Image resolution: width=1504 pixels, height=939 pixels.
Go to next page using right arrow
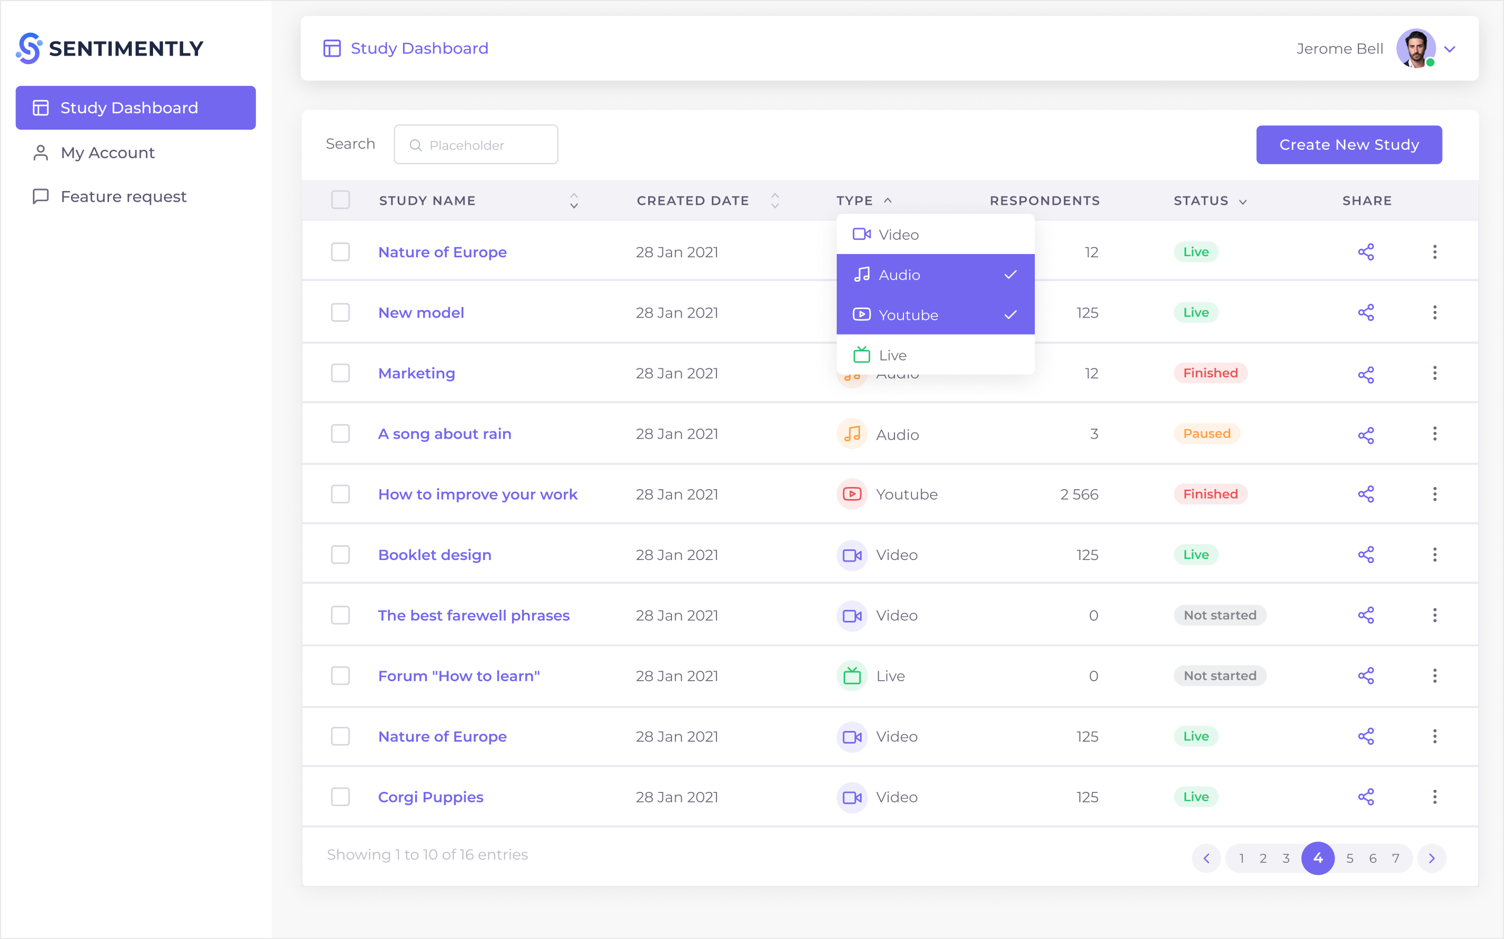1432,858
